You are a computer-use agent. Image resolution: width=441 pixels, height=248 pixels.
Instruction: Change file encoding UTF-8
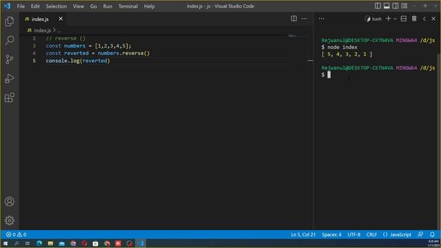[353, 234]
